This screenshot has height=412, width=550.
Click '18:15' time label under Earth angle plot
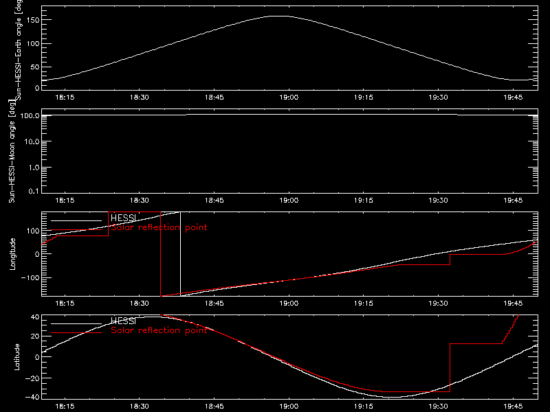(x=65, y=98)
